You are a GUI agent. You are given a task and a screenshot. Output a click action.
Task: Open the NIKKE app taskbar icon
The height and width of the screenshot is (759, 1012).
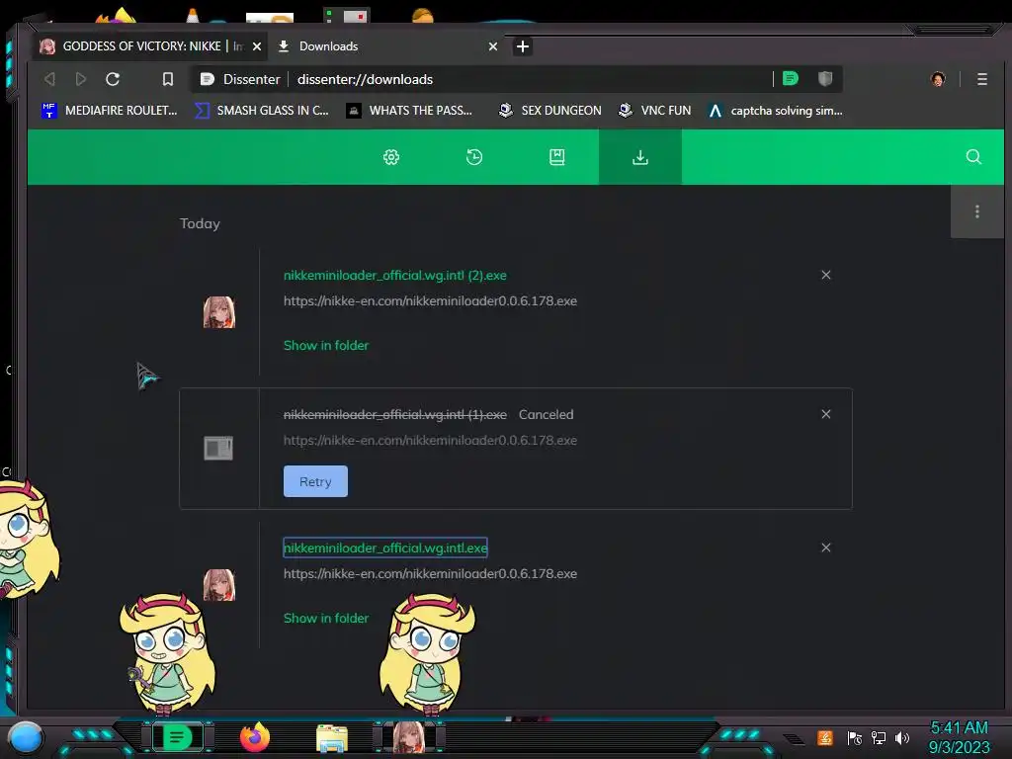coord(409,737)
